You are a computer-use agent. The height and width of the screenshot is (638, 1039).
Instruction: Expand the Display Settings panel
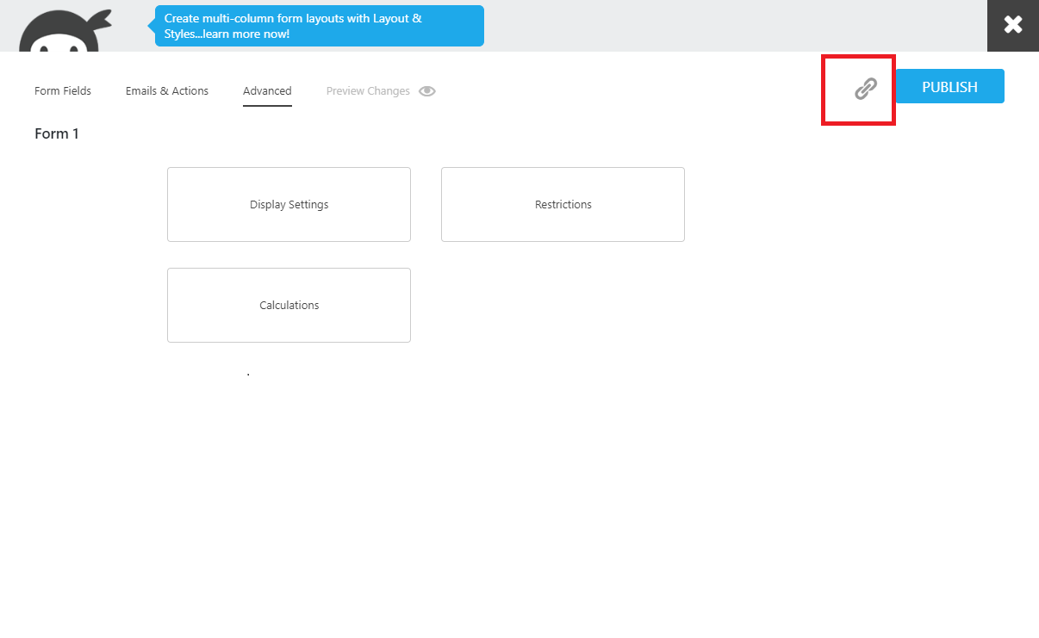(x=289, y=204)
